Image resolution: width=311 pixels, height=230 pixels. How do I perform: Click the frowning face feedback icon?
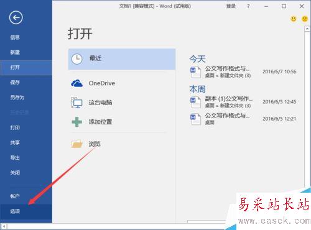click(x=305, y=19)
